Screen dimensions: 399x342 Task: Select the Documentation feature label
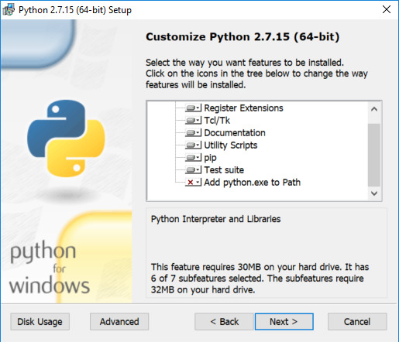[235, 132]
